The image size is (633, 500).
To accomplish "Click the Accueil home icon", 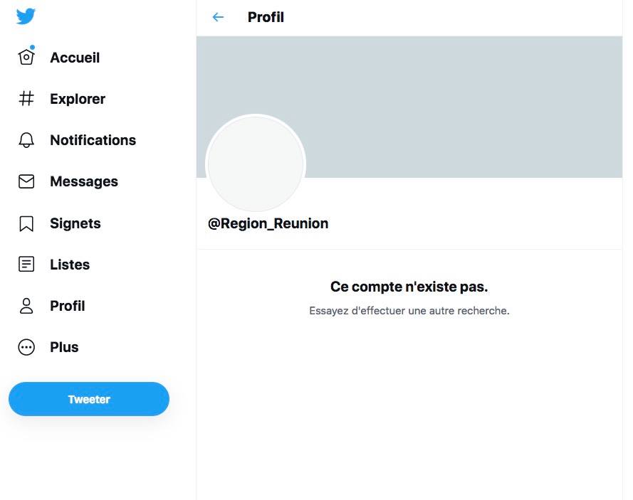I will [26, 57].
